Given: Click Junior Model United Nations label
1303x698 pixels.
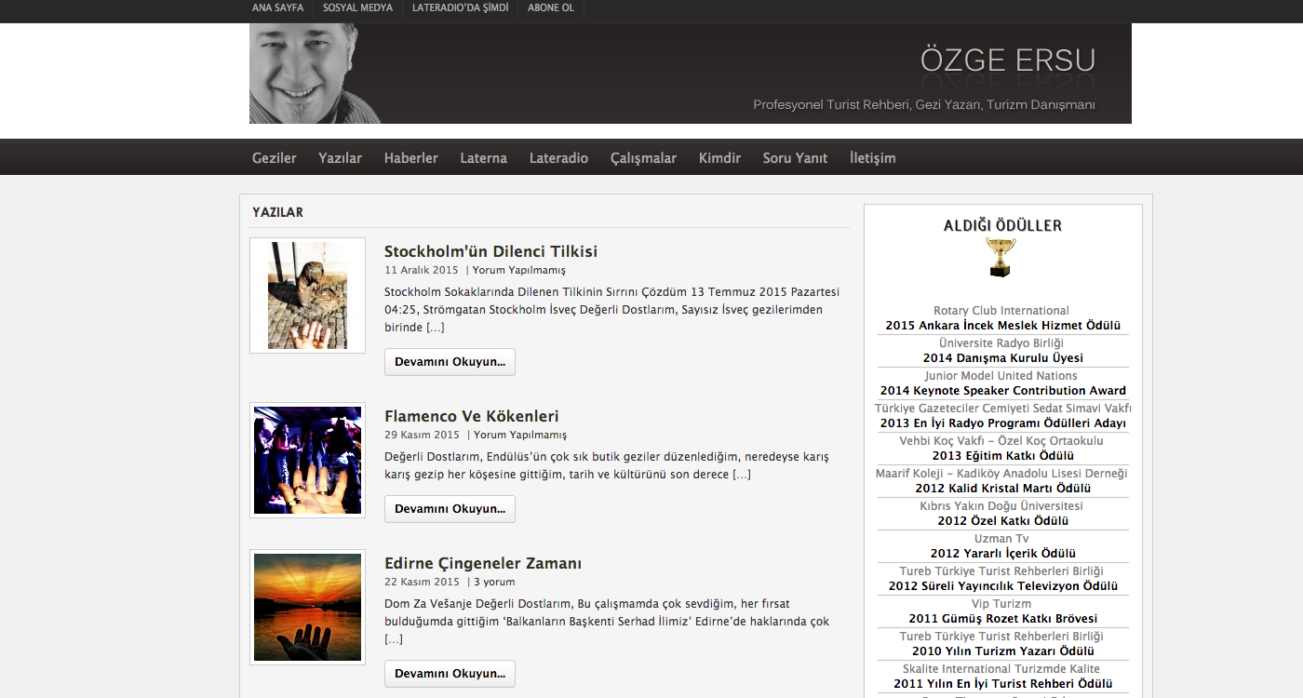Looking at the screenshot, I should [x=1001, y=376].
